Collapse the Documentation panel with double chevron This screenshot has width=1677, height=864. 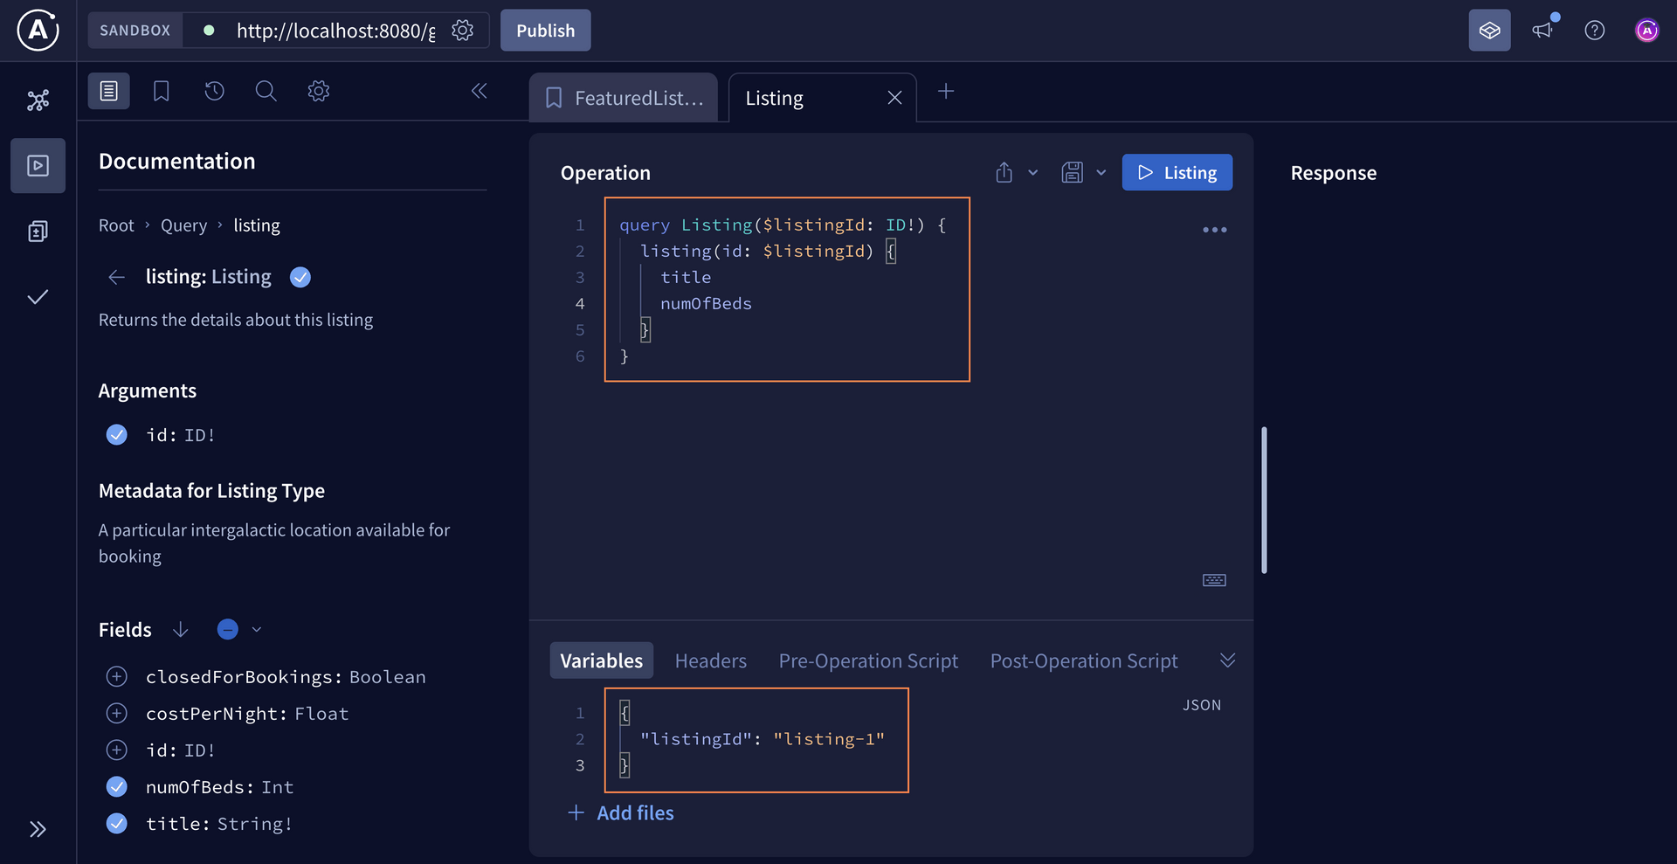point(479,91)
